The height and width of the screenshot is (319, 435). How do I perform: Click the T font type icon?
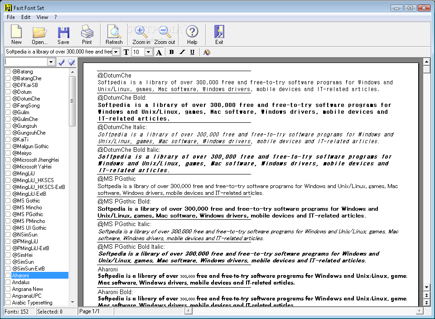click(126, 52)
